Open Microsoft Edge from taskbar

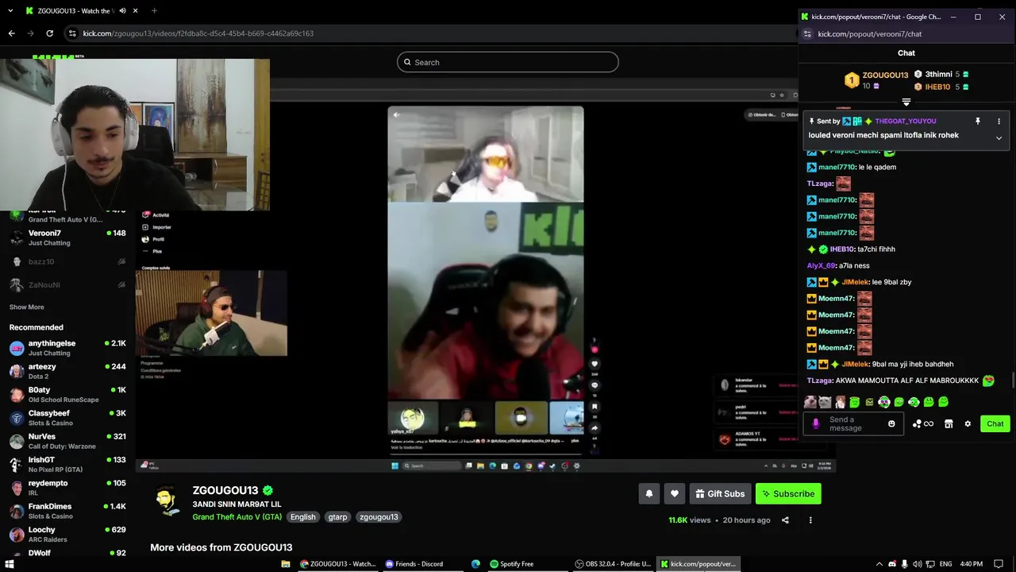click(x=475, y=564)
